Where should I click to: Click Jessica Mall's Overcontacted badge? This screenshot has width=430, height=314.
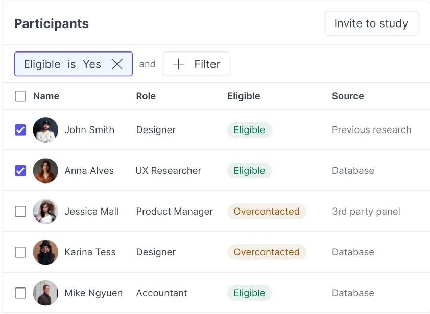point(267,212)
